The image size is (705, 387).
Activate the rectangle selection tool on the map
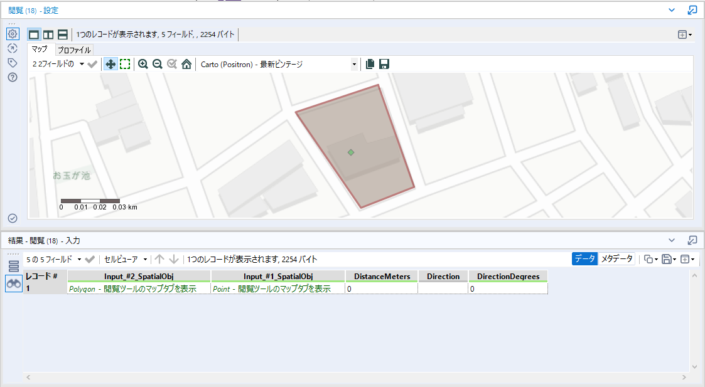click(x=124, y=63)
